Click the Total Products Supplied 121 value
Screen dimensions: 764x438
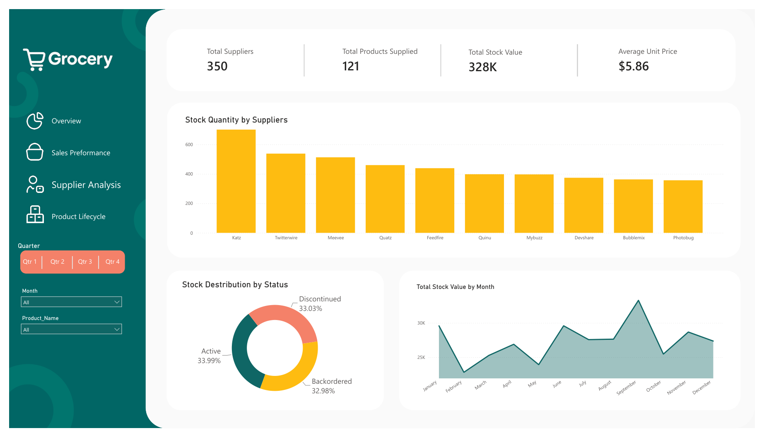[351, 66]
